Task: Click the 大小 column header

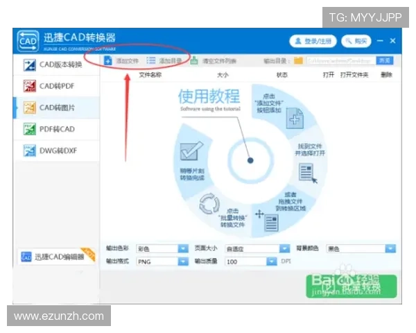Action: coord(223,75)
